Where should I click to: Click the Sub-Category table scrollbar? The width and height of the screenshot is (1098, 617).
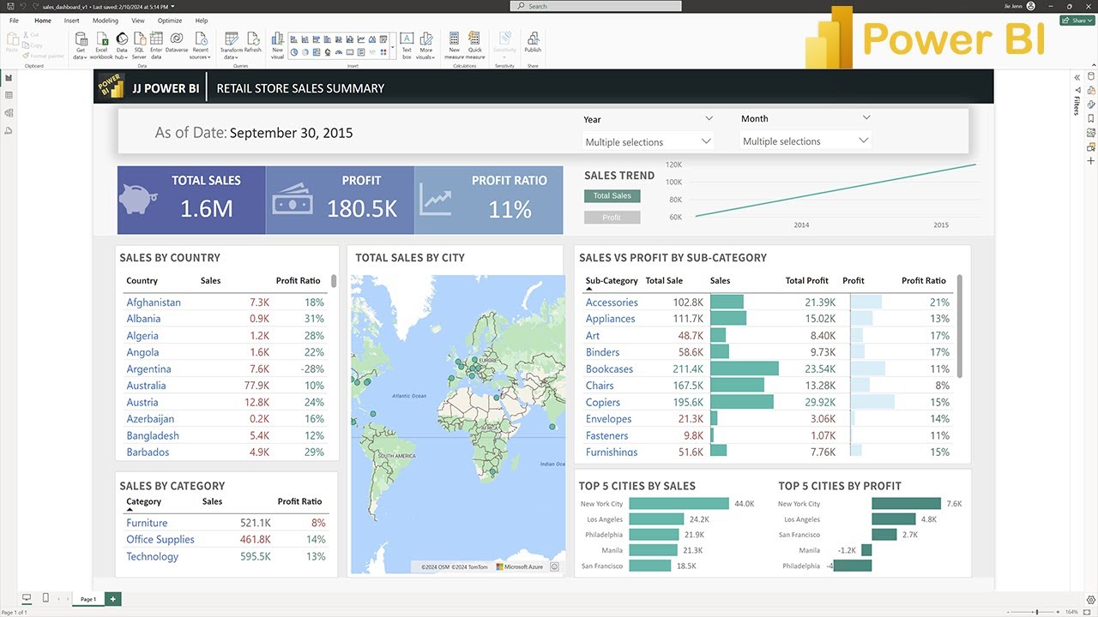[960, 326]
